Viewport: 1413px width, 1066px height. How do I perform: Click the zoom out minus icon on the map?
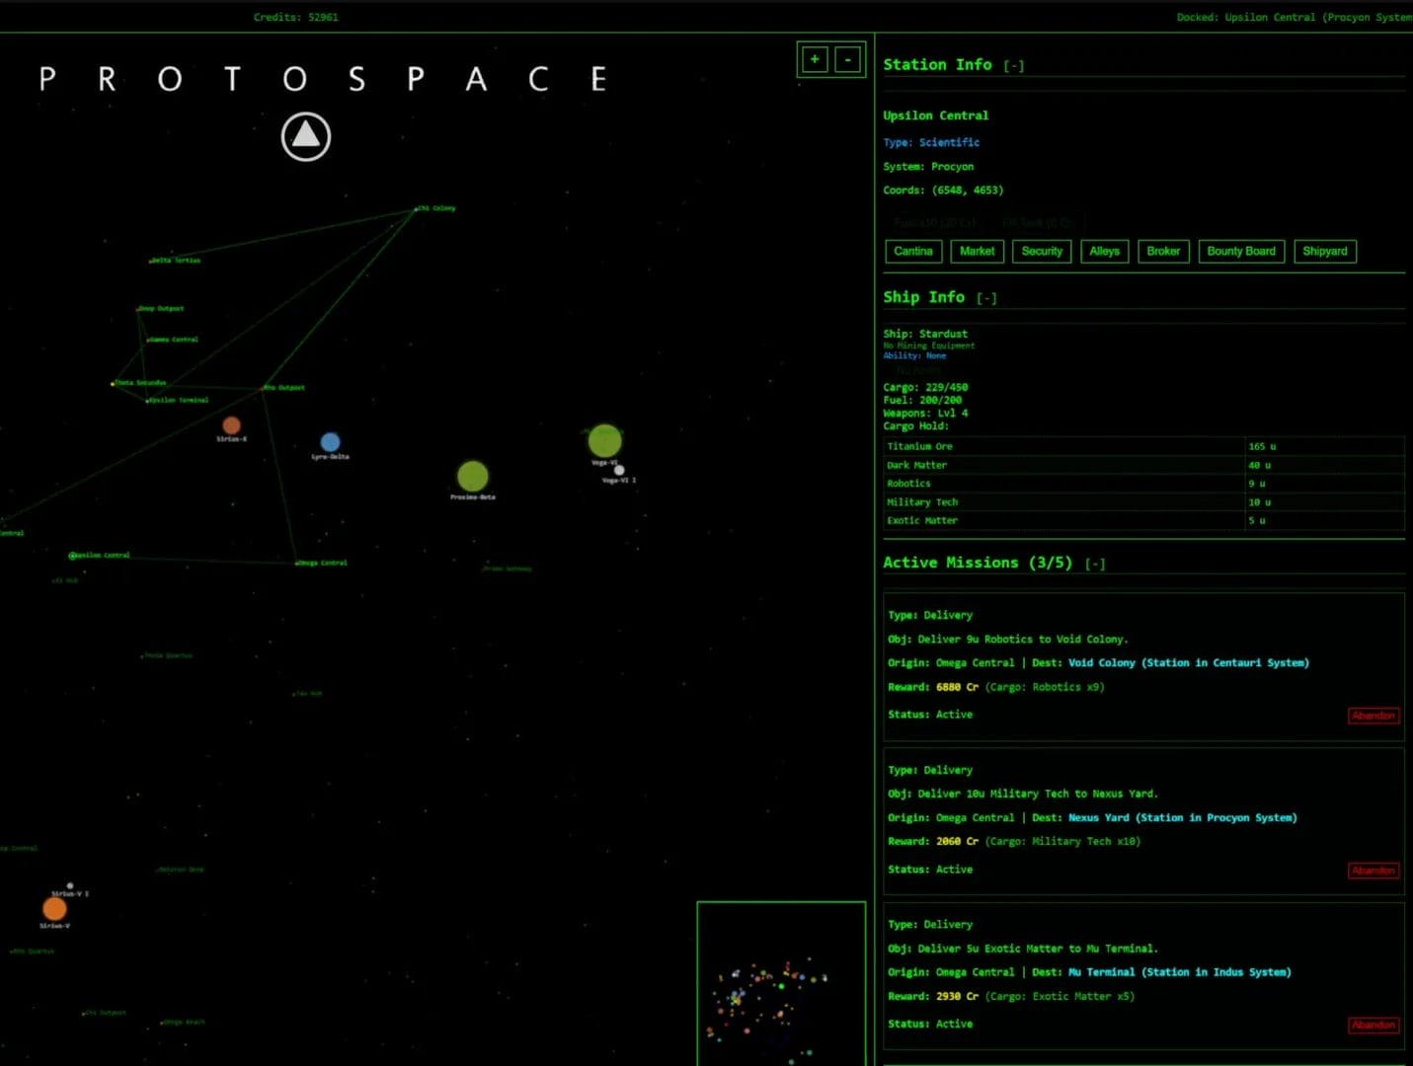click(x=847, y=59)
